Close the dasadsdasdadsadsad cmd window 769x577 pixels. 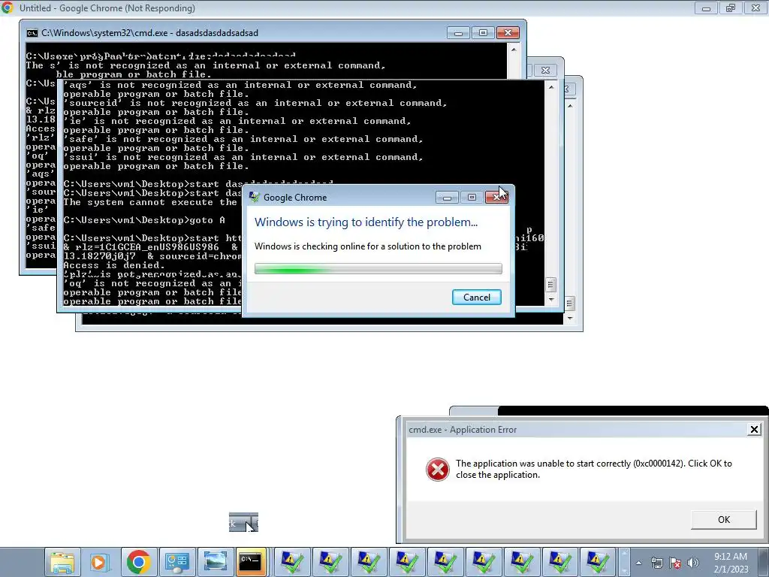tap(508, 33)
